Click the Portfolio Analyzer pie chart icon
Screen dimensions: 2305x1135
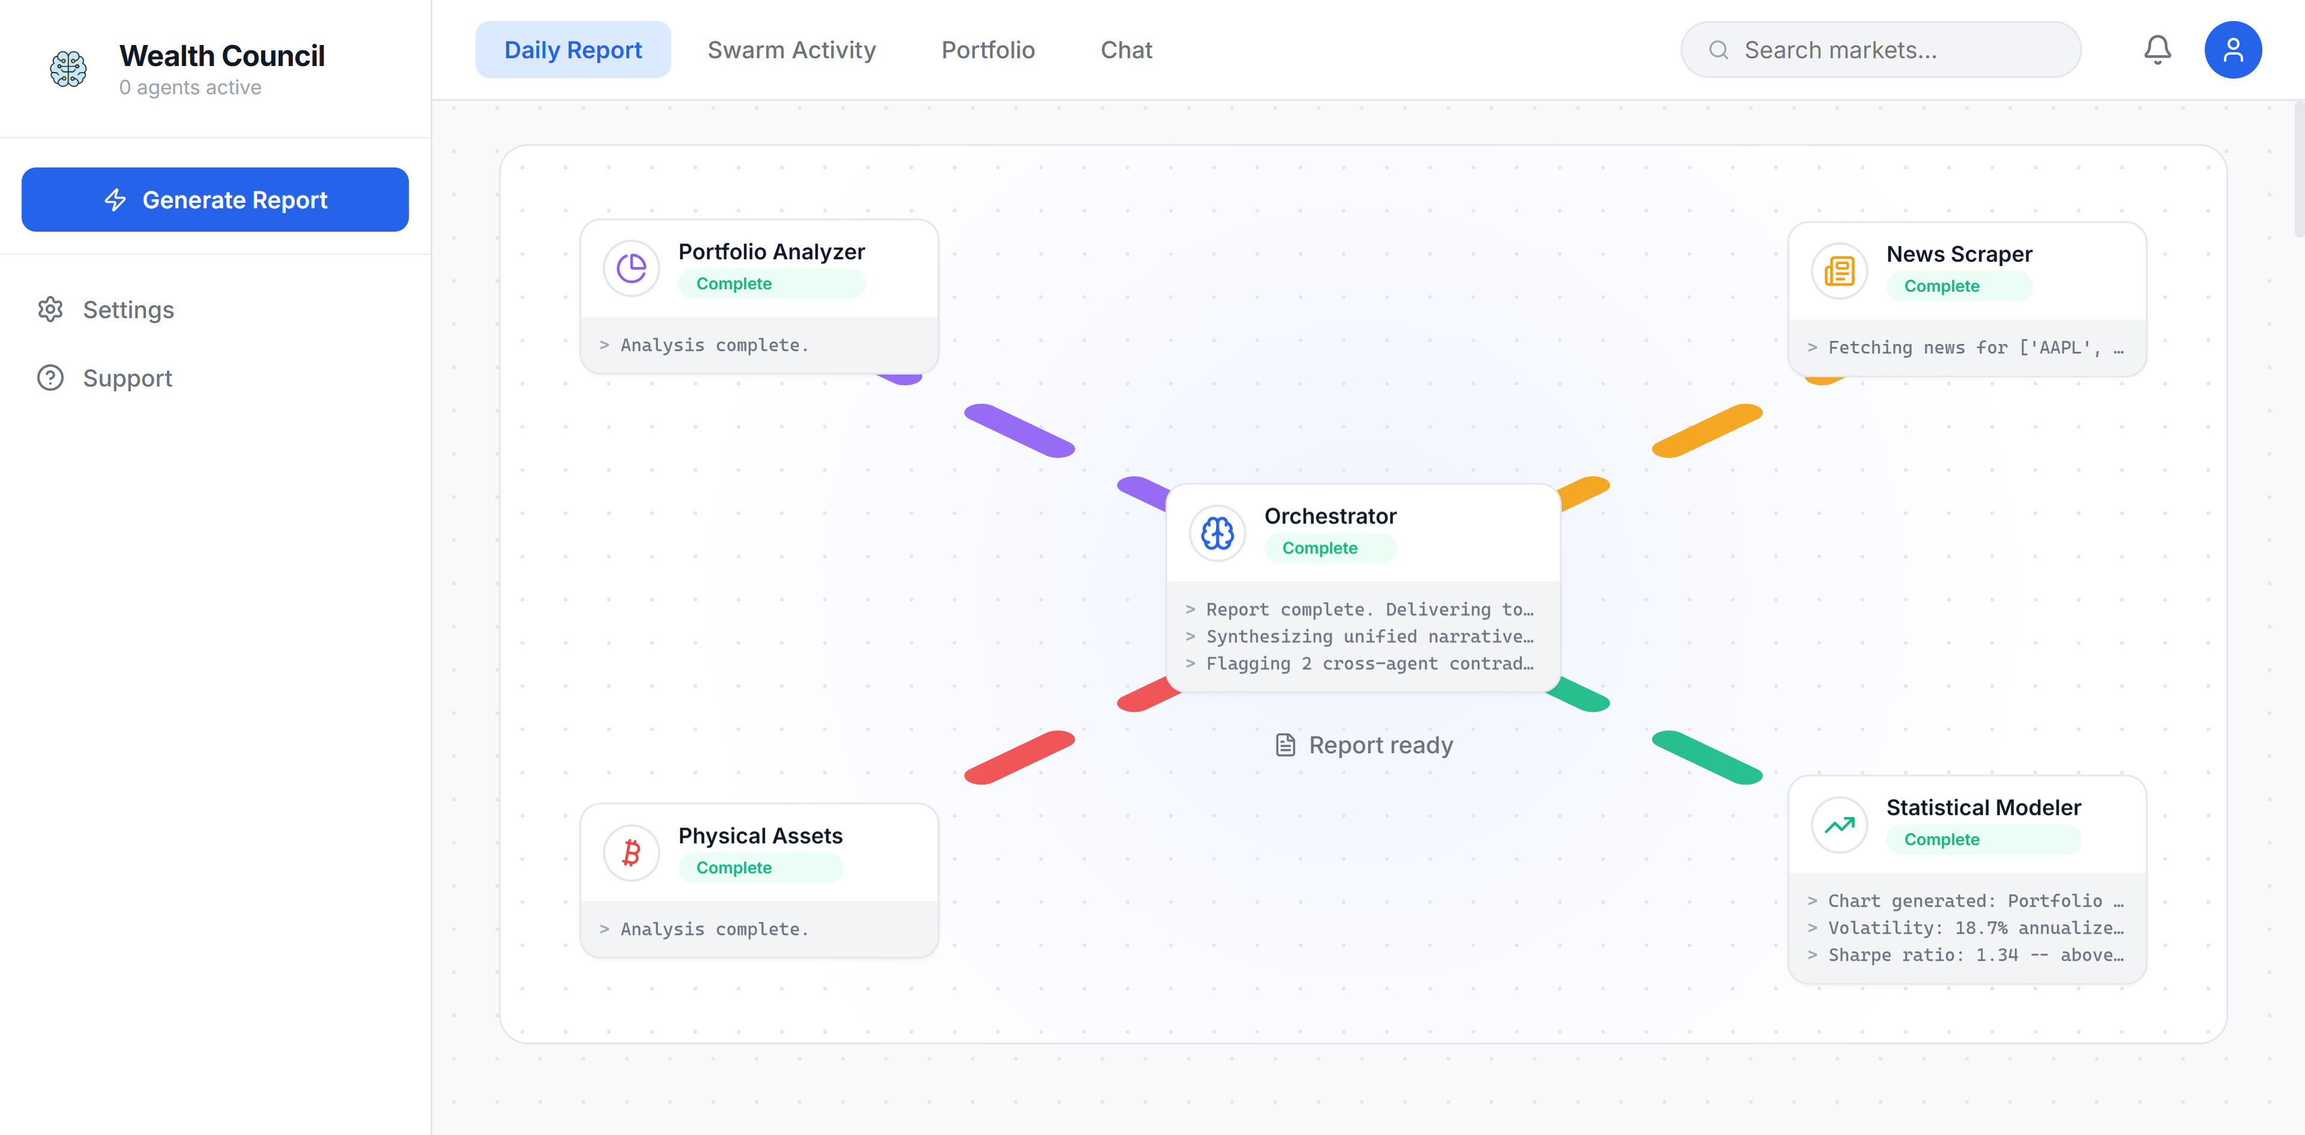[x=631, y=268]
